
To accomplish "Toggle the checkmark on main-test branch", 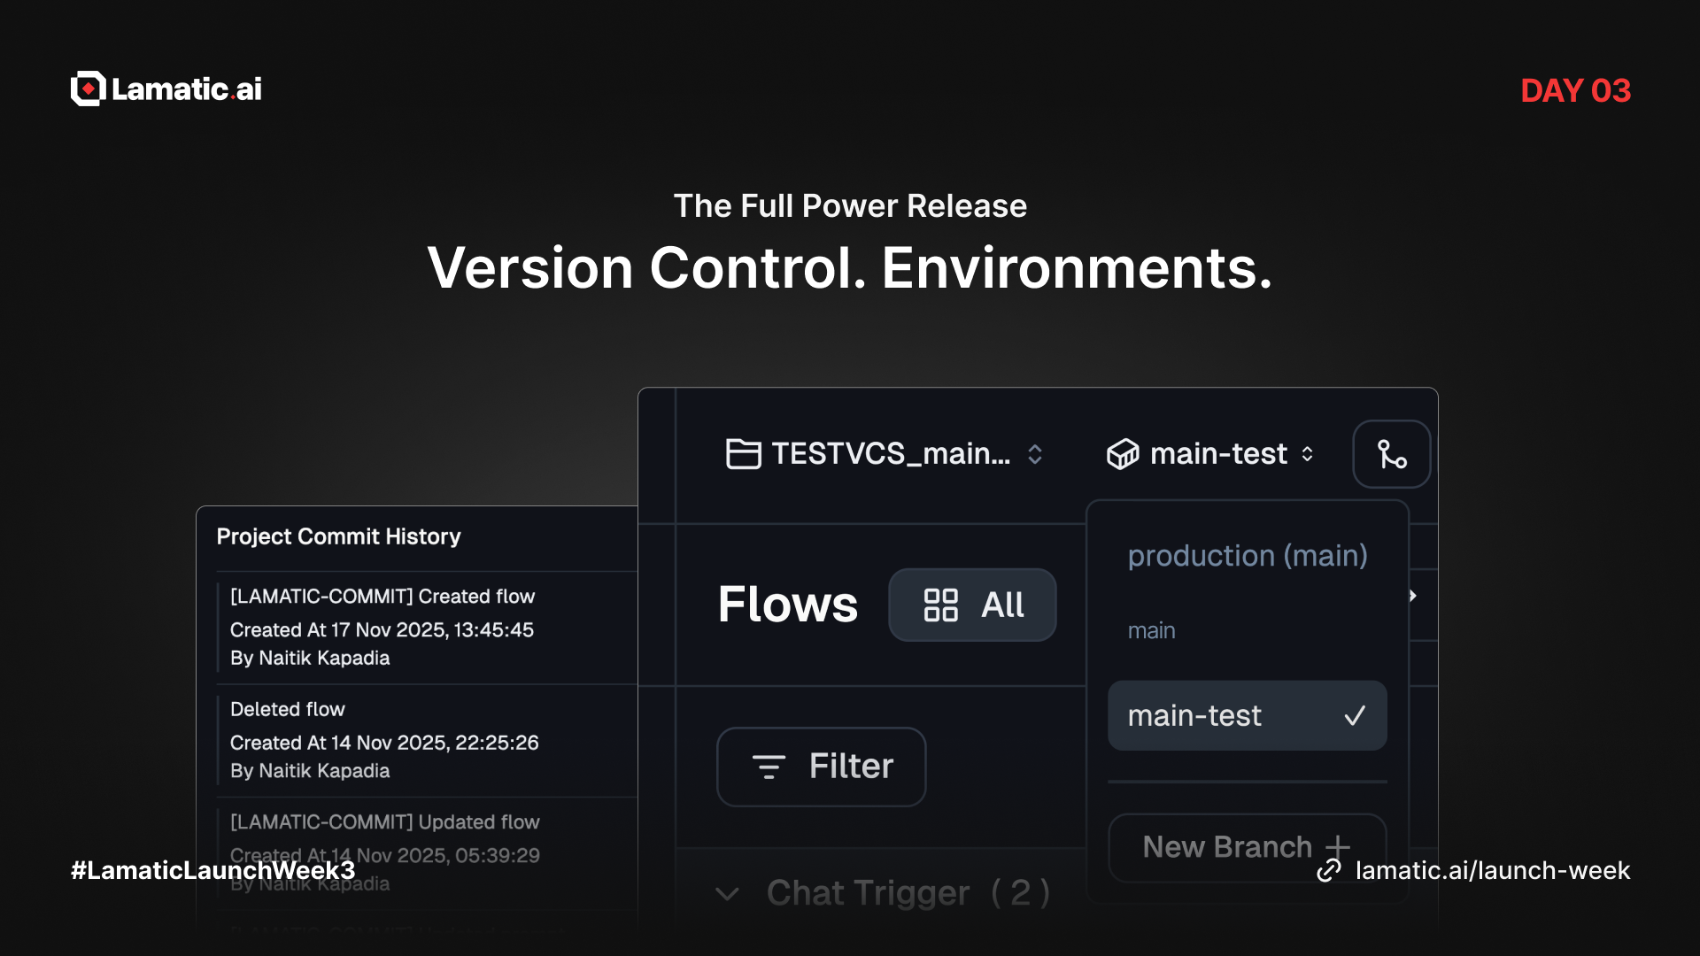I will [1354, 714].
